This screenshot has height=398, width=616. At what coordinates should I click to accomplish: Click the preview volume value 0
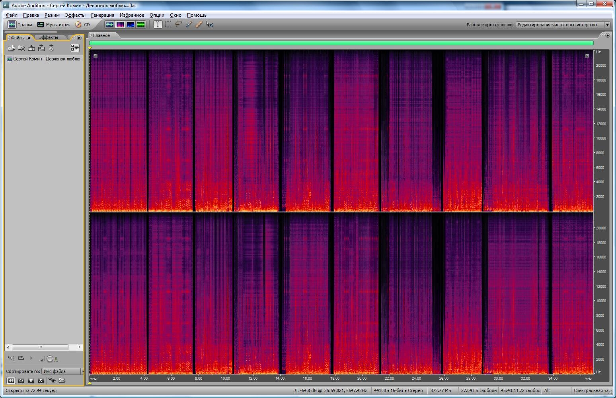pos(56,359)
